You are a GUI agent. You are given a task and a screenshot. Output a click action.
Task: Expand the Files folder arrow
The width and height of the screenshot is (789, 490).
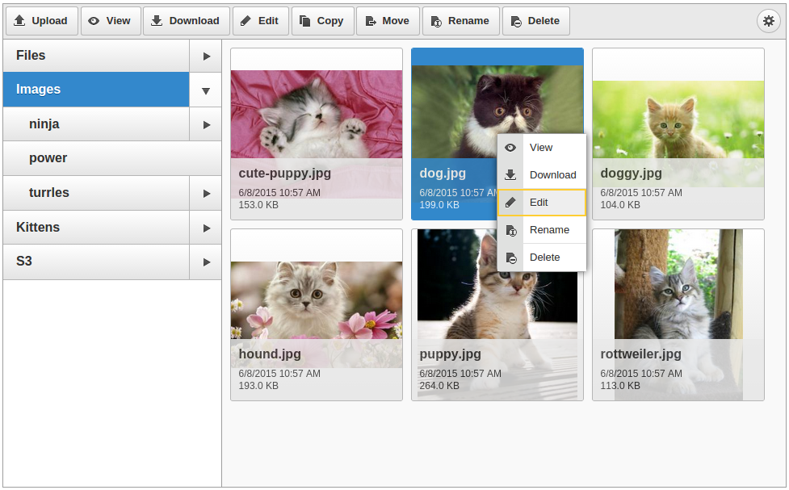(x=205, y=56)
